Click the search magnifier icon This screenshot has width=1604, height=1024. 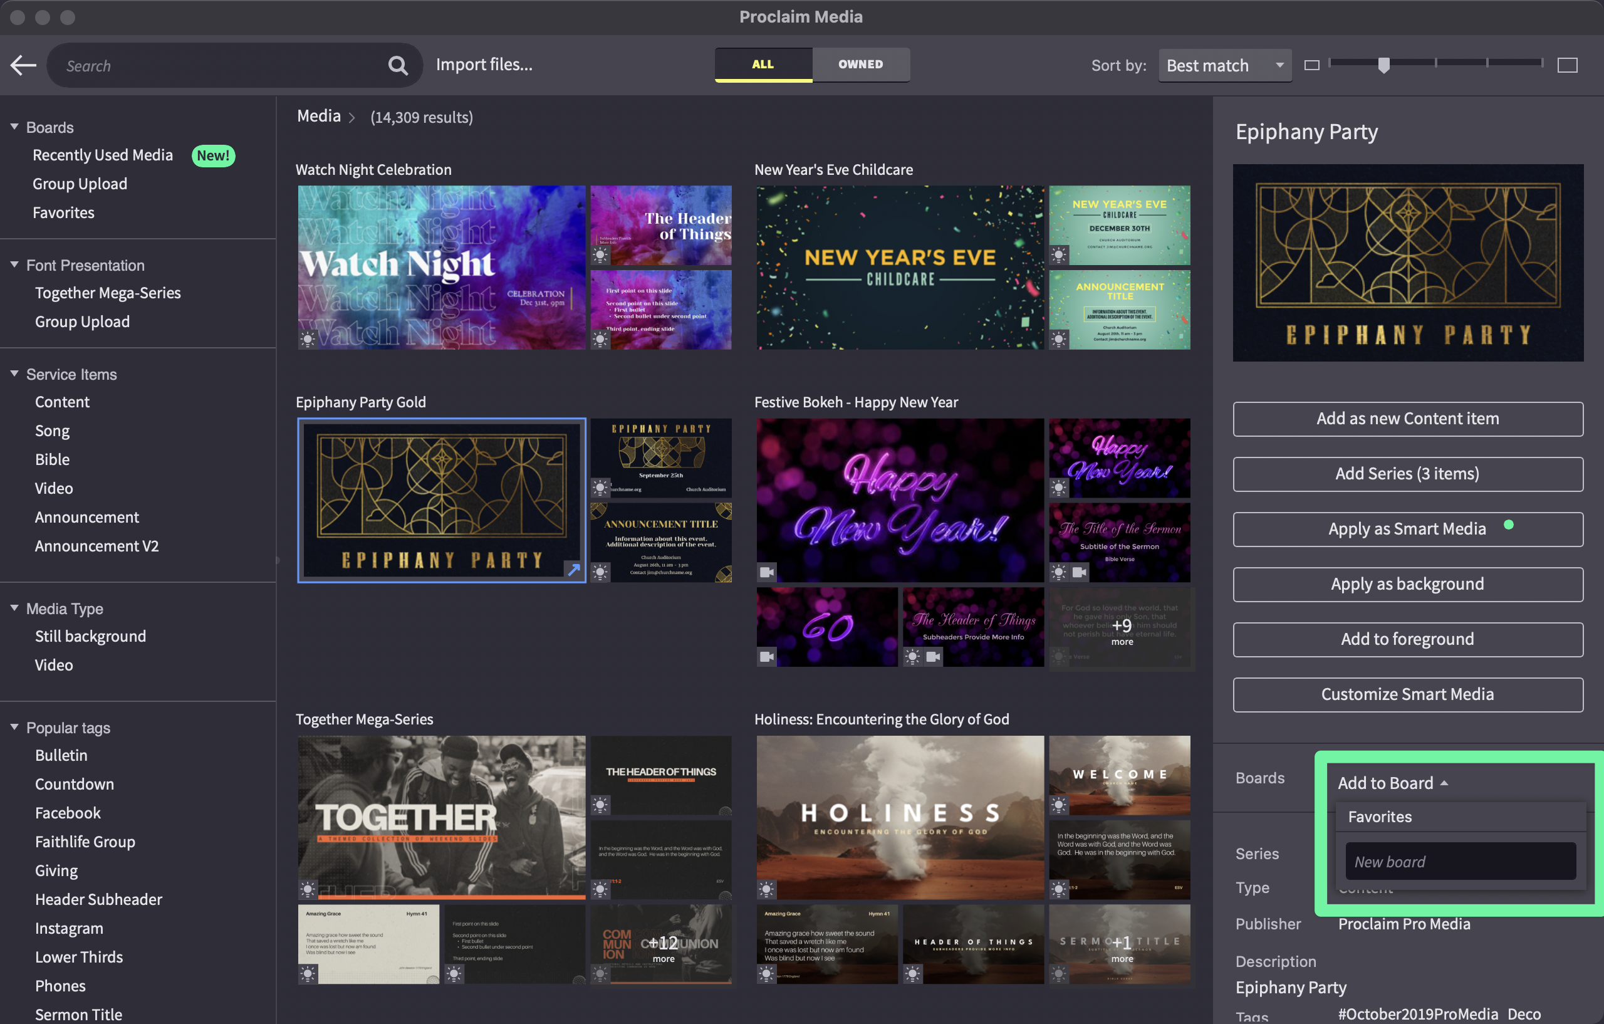tap(398, 65)
